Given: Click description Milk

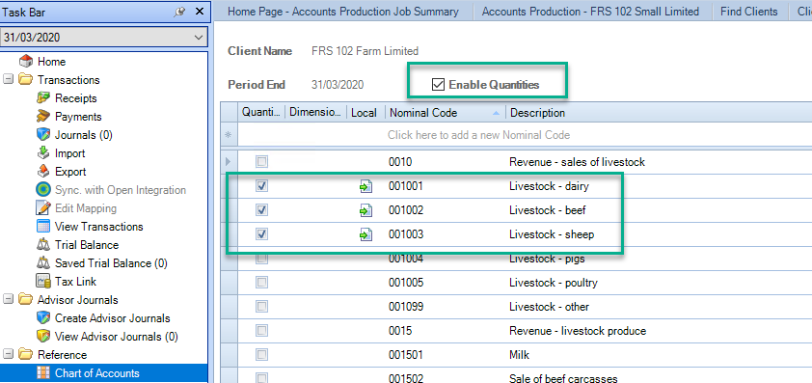Looking at the screenshot, I should tap(520, 355).
